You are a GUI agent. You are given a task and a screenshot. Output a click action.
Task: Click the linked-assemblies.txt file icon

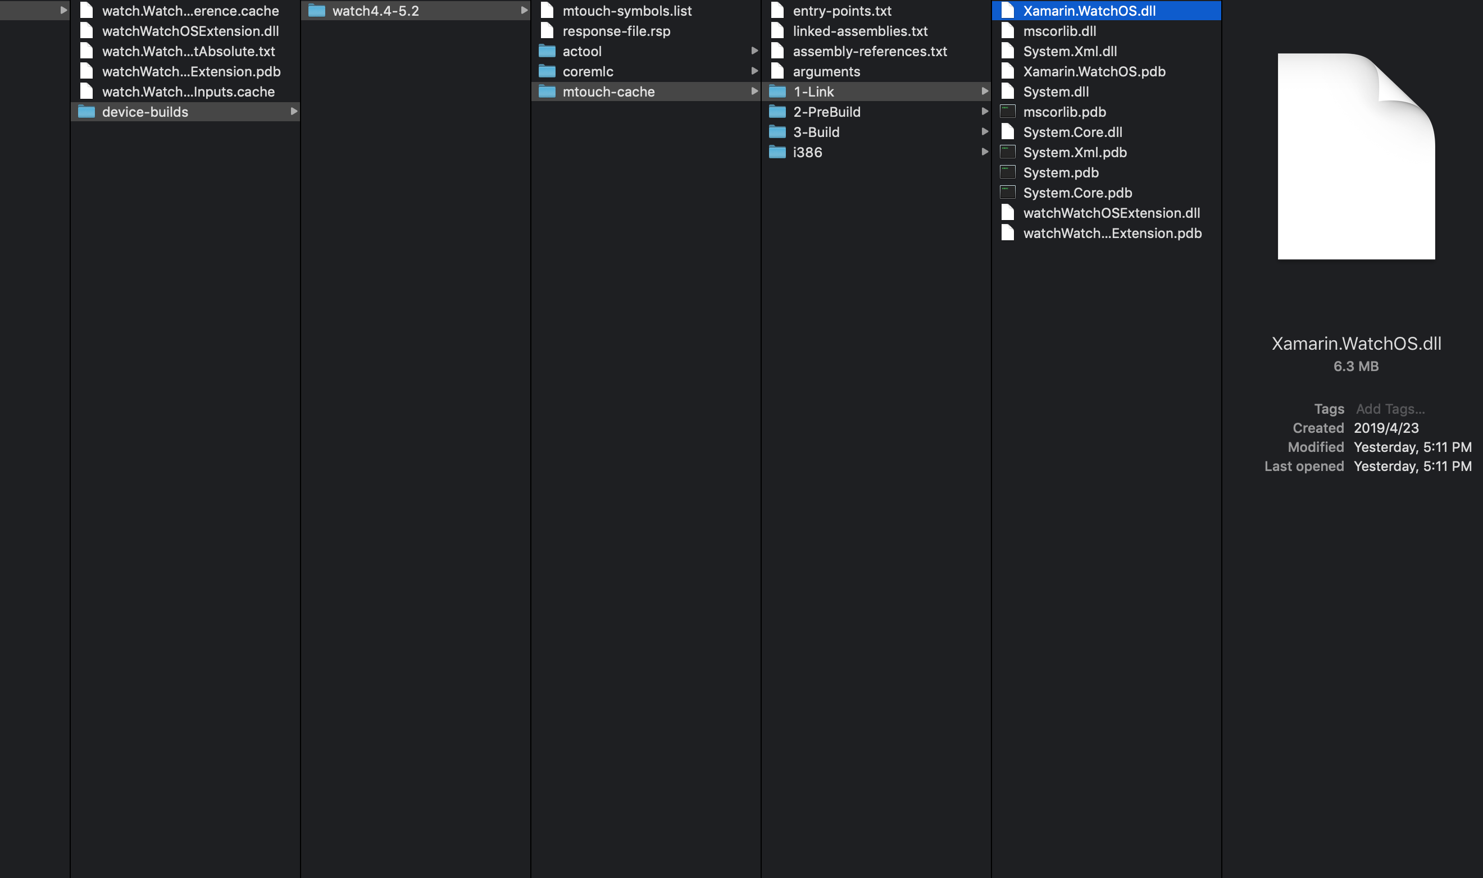[777, 31]
